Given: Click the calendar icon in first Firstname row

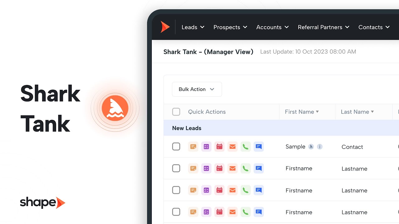Looking at the screenshot, I should [219, 168].
